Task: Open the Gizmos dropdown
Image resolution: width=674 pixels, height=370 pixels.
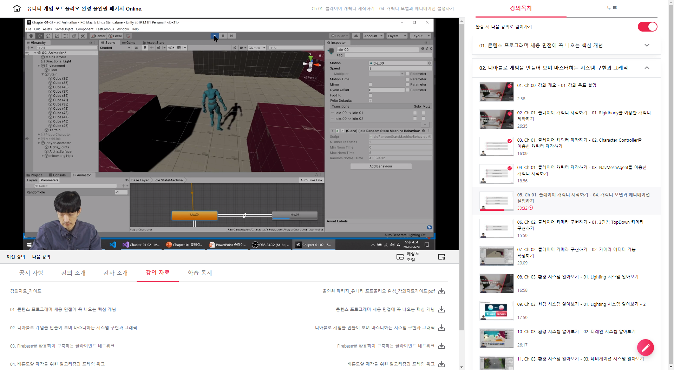Action: tap(257, 48)
